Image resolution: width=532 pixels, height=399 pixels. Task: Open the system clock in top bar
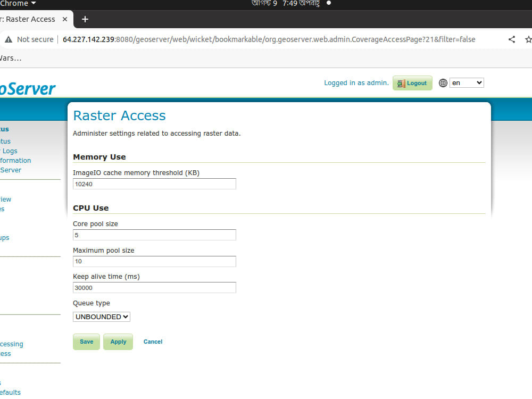coord(286,4)
